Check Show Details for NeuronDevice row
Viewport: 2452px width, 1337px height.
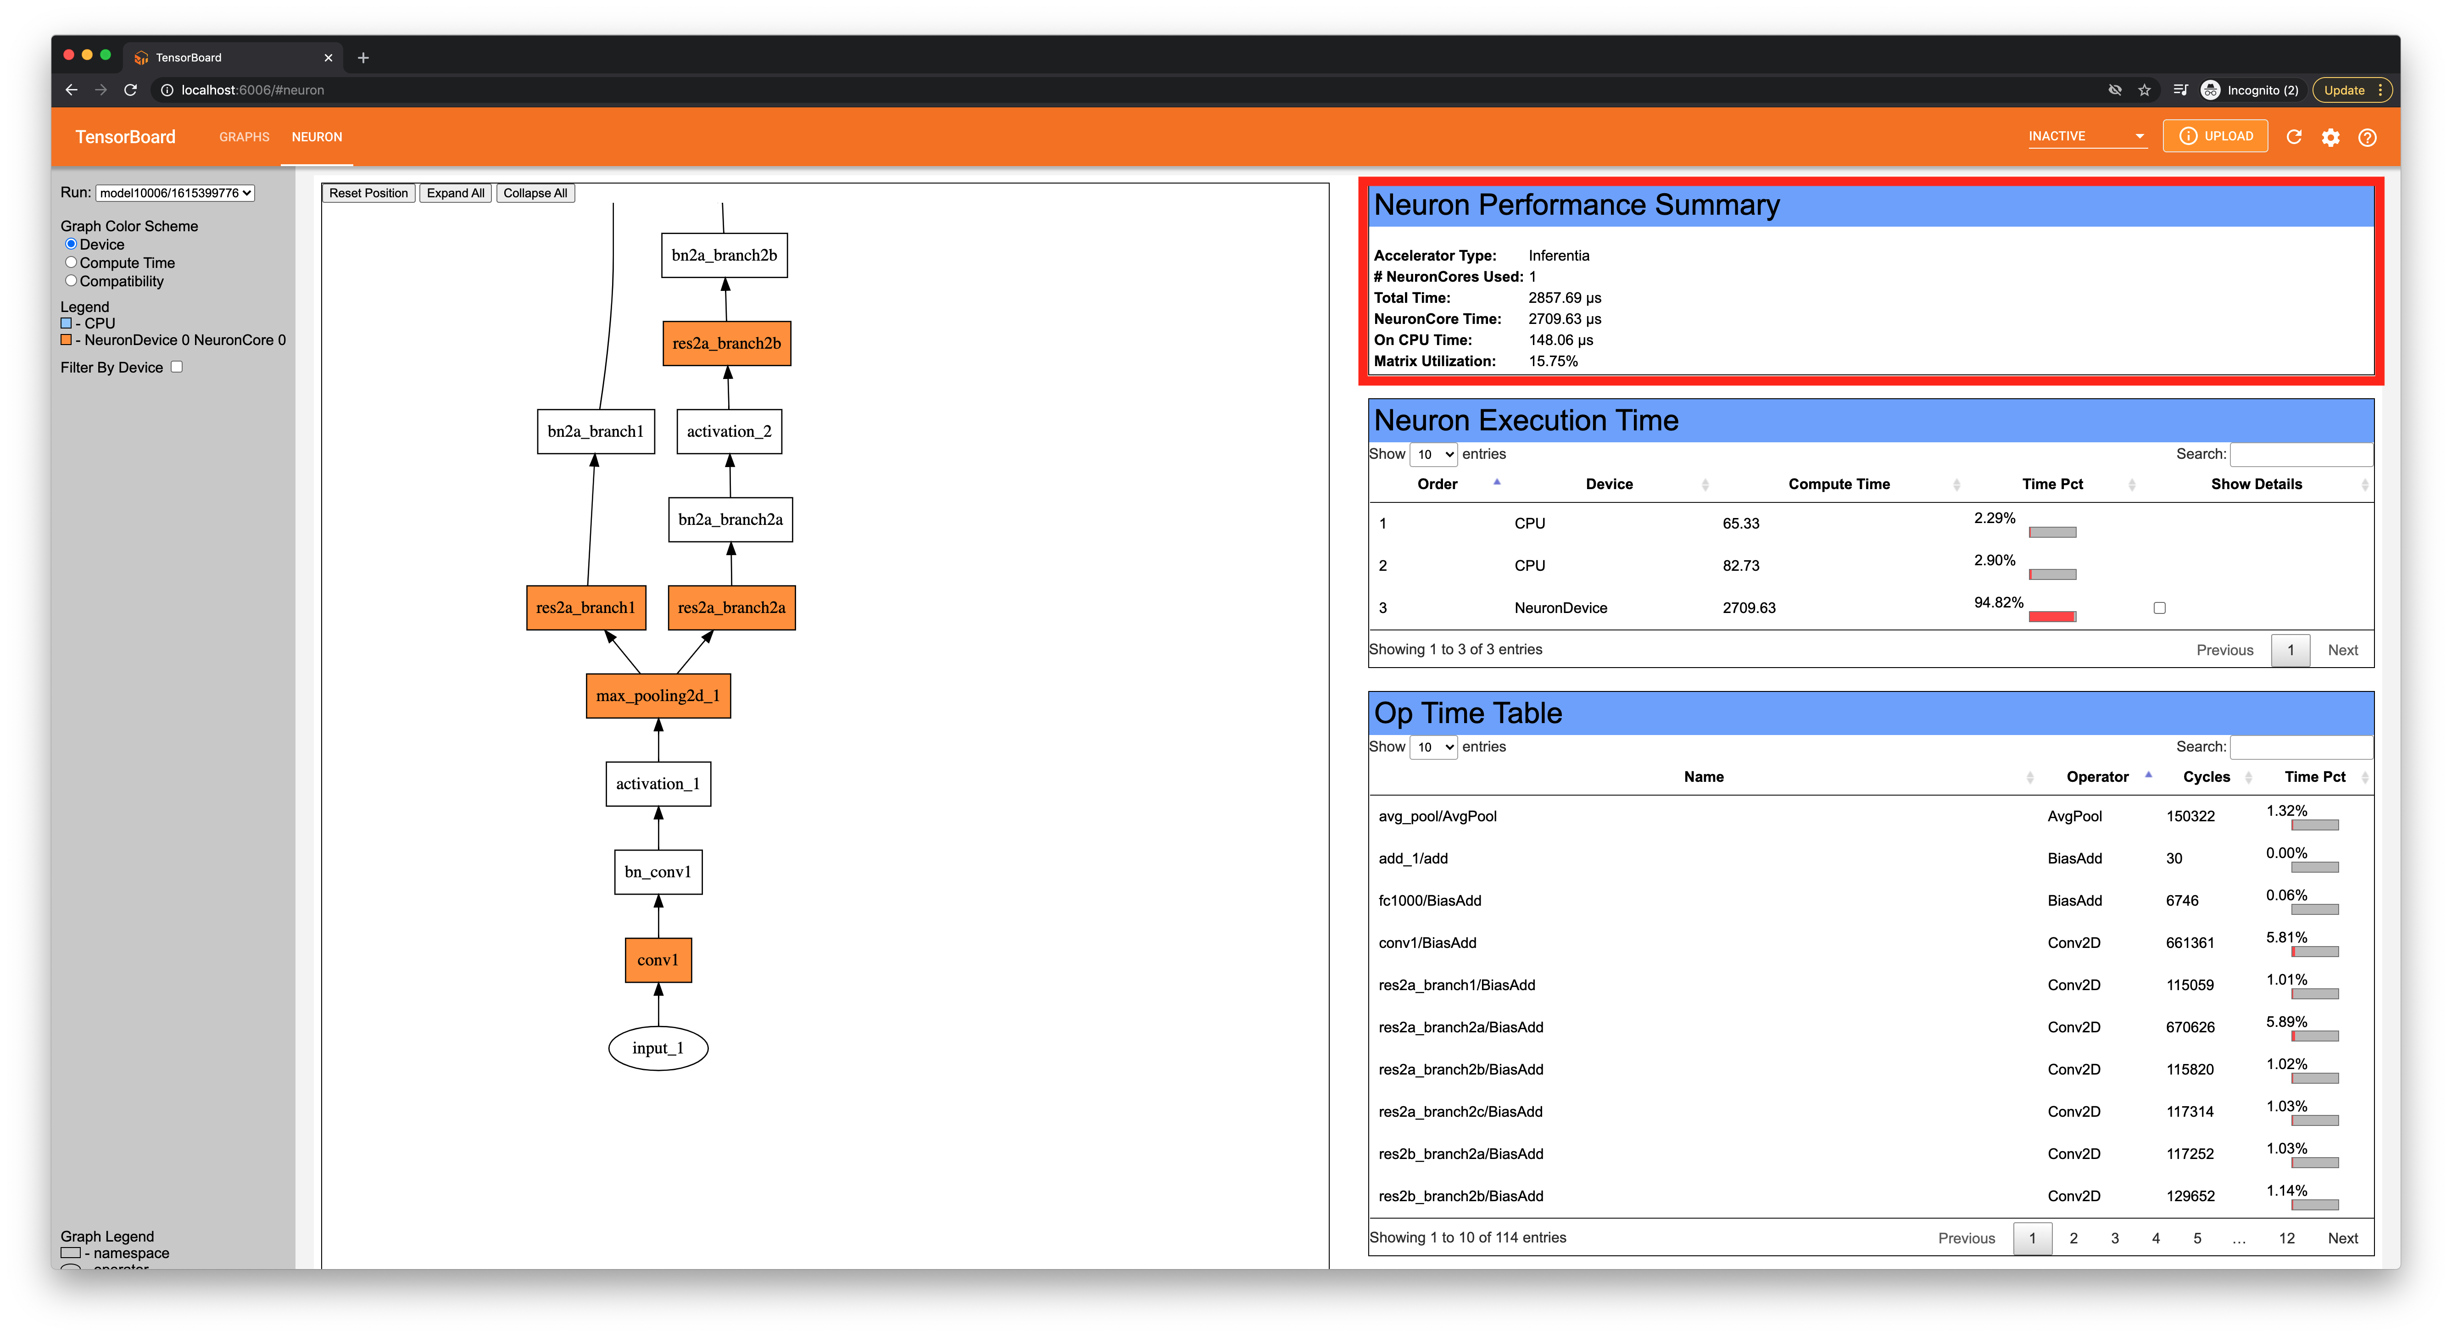2159,608
